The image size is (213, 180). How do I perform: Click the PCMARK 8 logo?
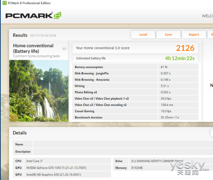pos(33,15)
